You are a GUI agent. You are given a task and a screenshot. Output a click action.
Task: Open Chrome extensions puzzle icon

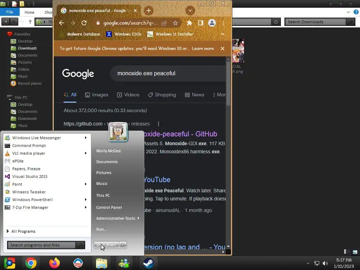click(x=189, y=23)
